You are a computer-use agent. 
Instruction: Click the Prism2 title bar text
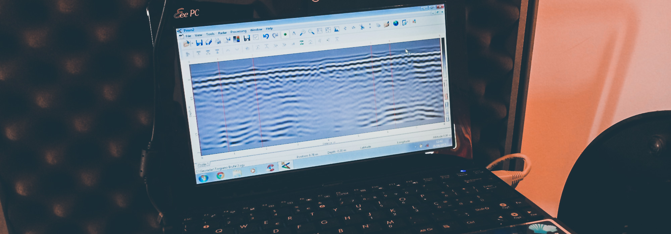[x=189, y=30]
